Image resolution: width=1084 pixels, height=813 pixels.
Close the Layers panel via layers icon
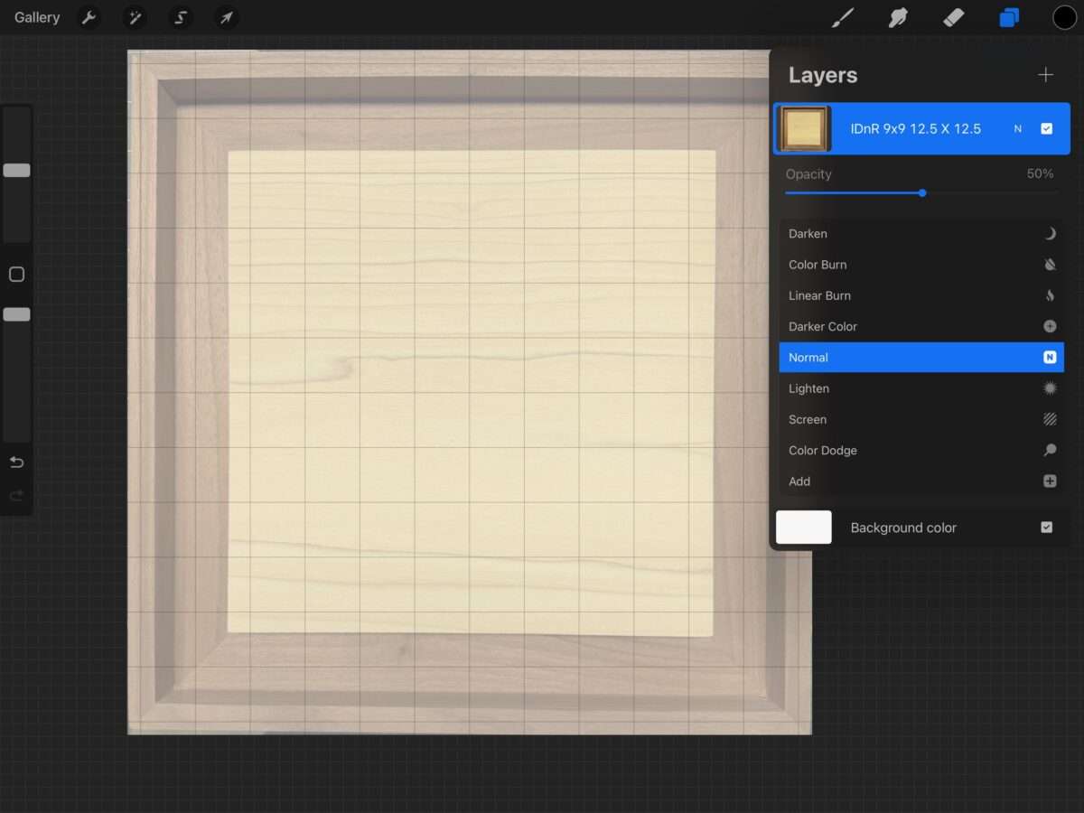(1009, 17)
